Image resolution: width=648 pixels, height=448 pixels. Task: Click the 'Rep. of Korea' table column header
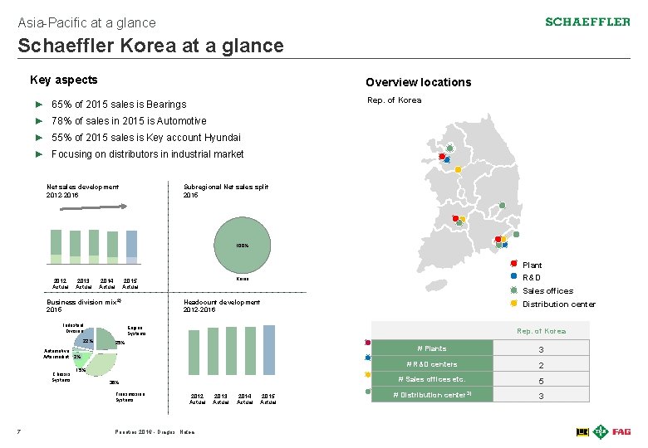tap(541, 331)
